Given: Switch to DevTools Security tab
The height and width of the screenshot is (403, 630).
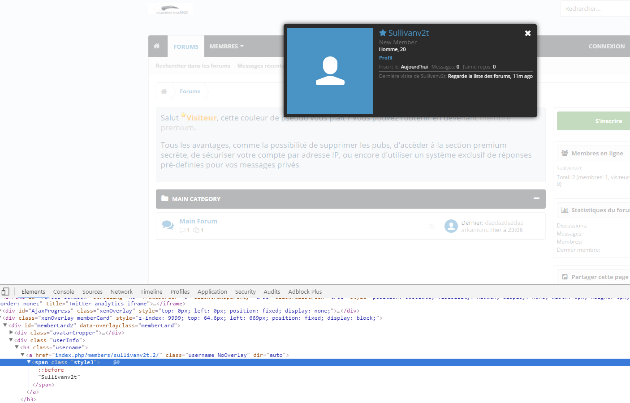Looking at the screenshot, I should point(246,292).
